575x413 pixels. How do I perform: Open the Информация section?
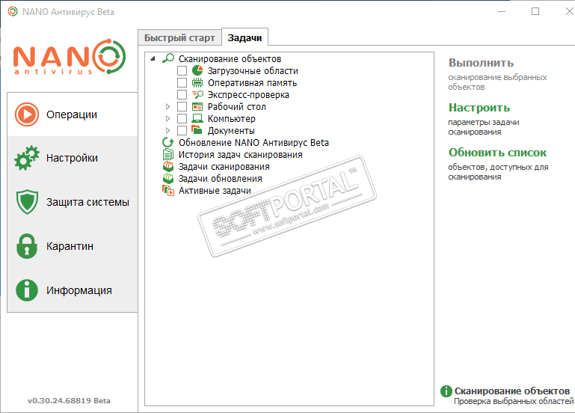tap(73, 290)
